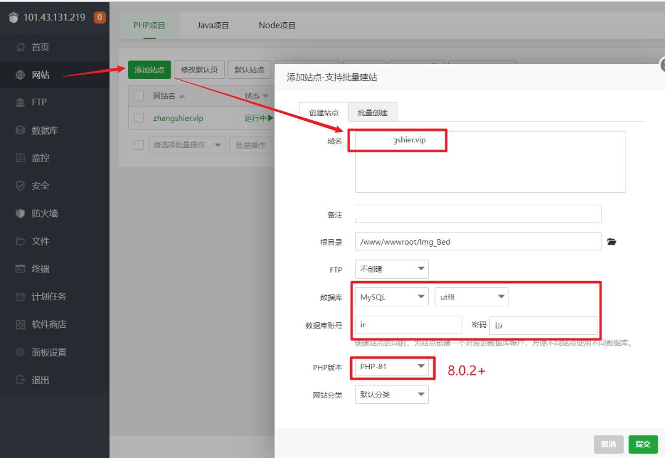Open the 软件商店 sidebar menu item
The width and height of the screenshot is (665, 458).
tap(49, 324)
